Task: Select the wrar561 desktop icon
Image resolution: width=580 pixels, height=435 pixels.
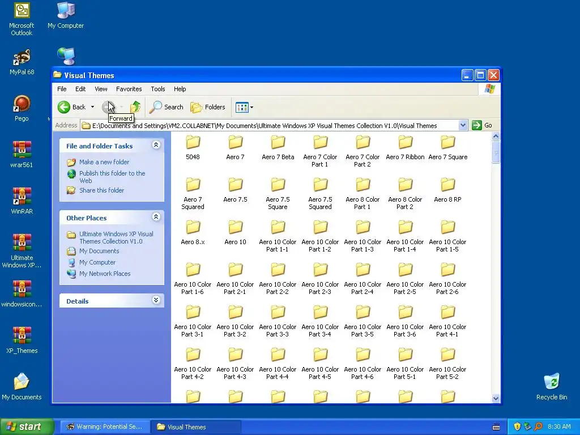Action: (x=22, y=155)
